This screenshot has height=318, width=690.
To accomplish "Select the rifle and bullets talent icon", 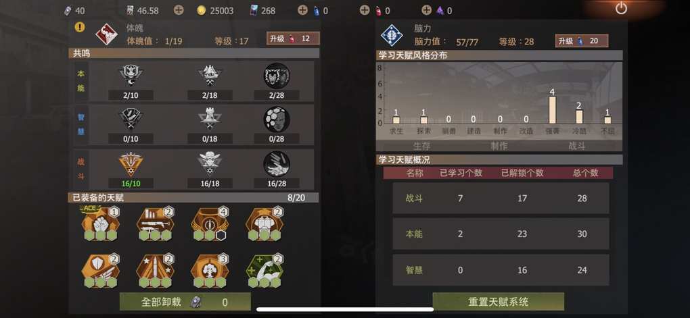I will pyautogui.click(x=156, y=224).
